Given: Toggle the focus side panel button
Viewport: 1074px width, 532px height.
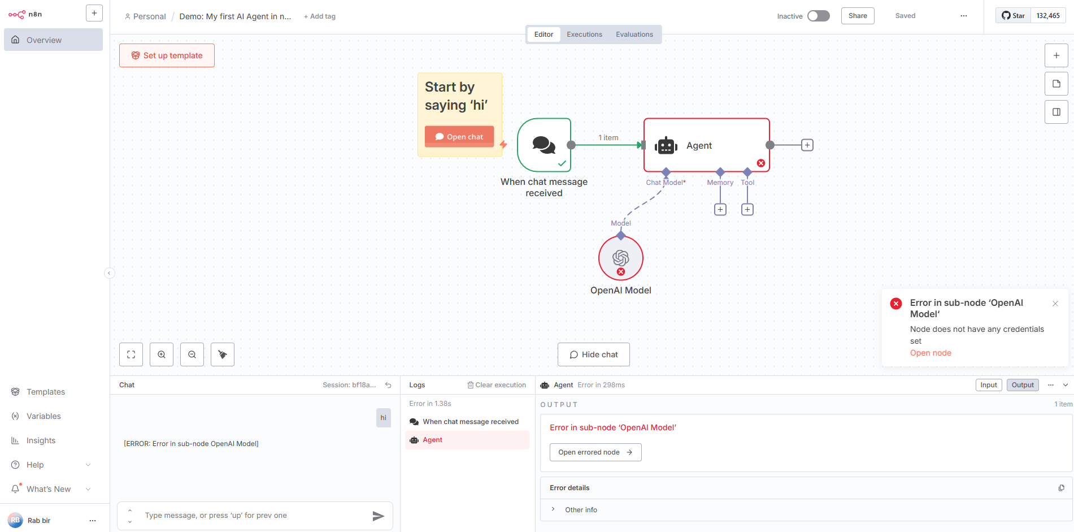Looking at the screenshot, I should 1056,112.
